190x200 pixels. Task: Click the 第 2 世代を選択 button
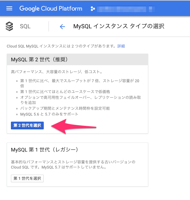27,126
